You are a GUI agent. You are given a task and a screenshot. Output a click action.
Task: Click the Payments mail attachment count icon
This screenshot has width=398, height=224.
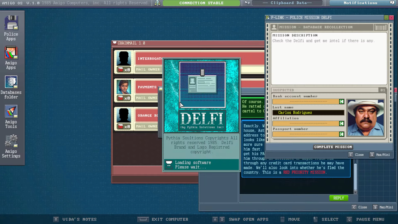(124, 98)
